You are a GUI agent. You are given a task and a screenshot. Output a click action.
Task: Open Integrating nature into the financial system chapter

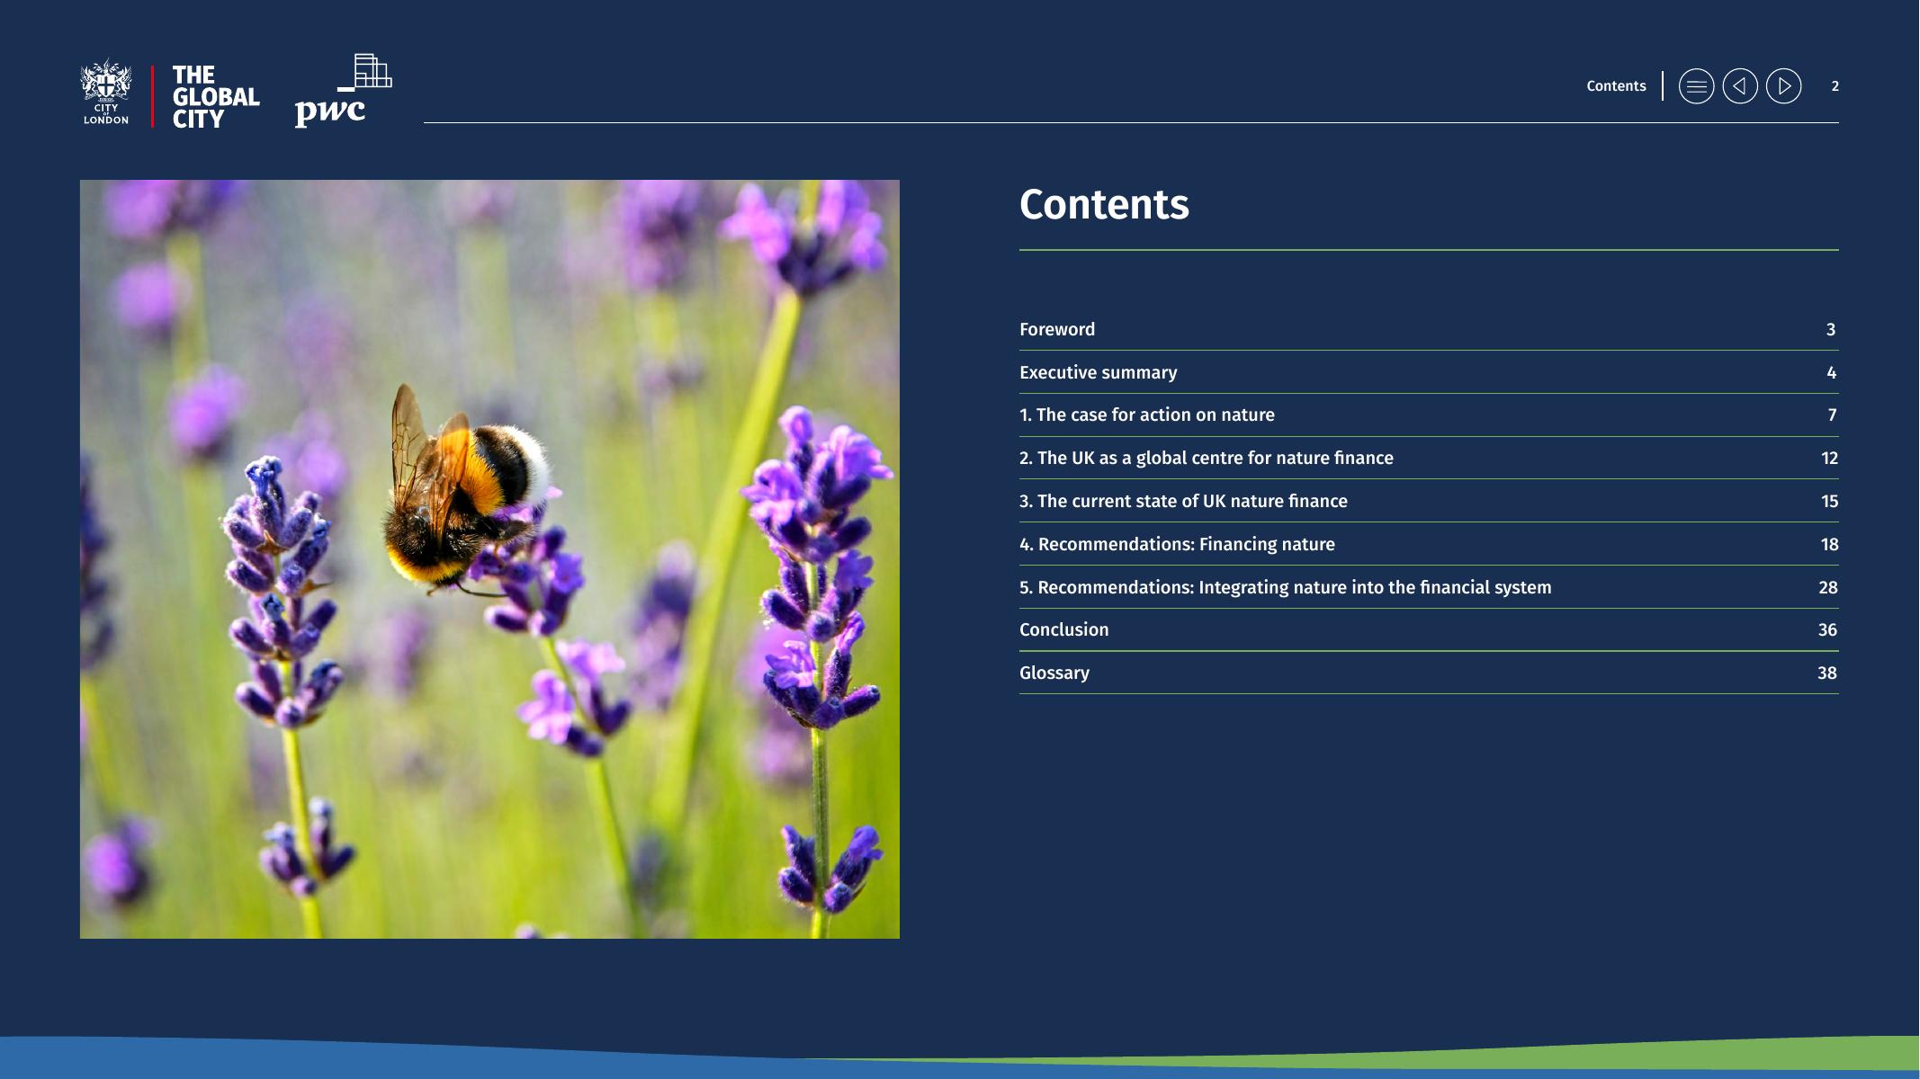[1285, 587]
